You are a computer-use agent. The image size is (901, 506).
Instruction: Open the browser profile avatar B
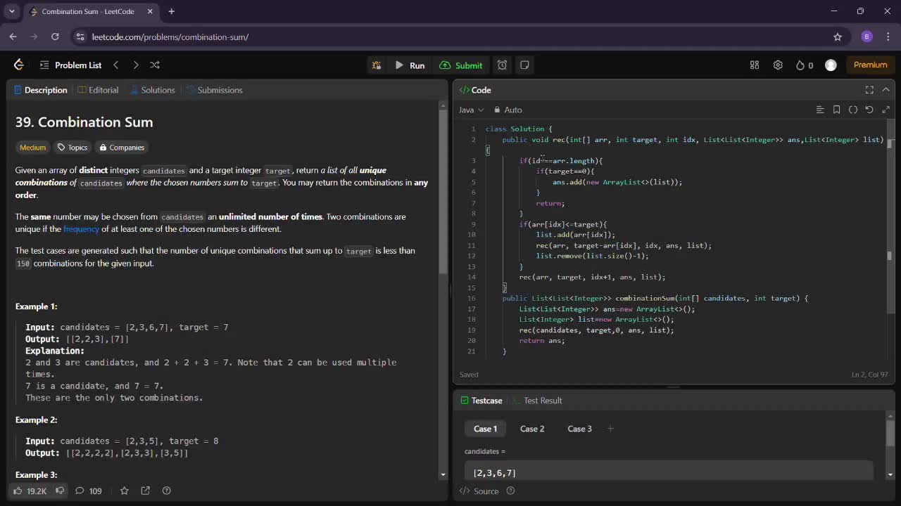coord(867,37)
